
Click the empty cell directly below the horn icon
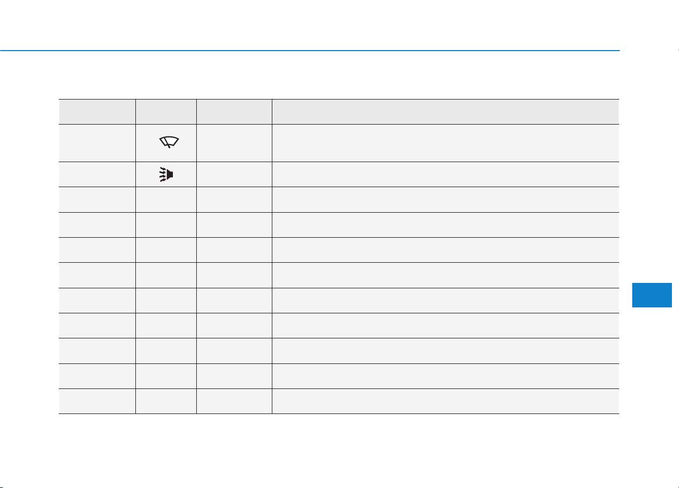tap(166, 200)
